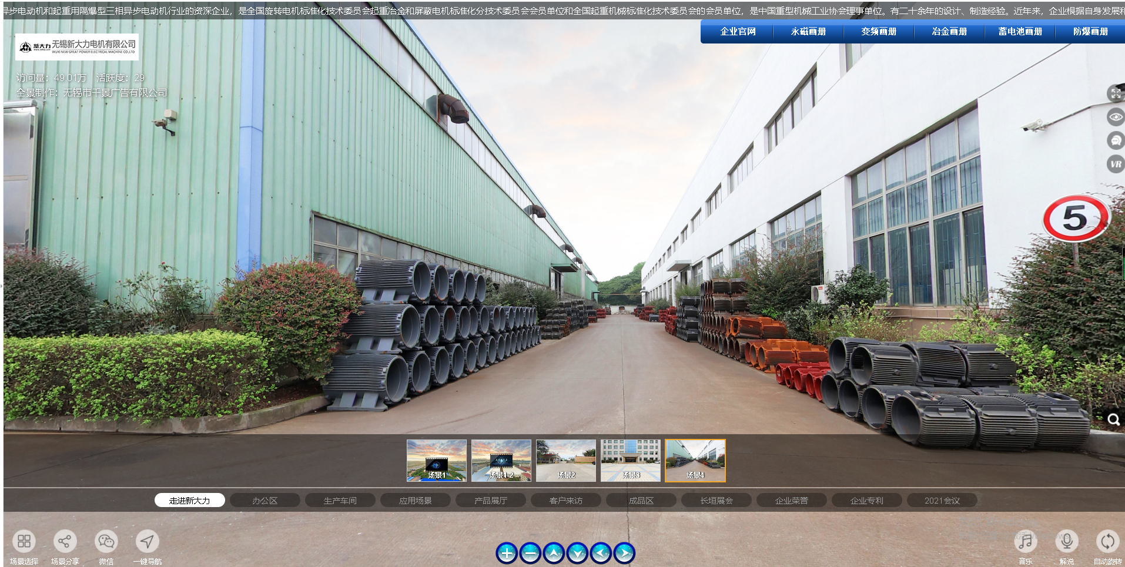The width and height of the screenshot is (1125, 567).
Task: Switch to 产品展厅 category
Action: (491, 500)
